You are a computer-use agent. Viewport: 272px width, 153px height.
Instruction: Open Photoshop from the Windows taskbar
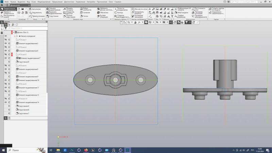tap(72, 150)
